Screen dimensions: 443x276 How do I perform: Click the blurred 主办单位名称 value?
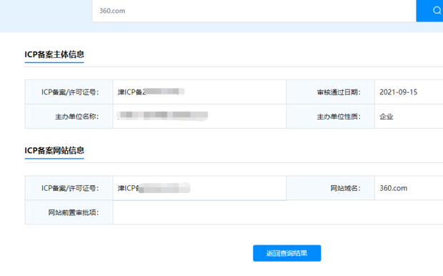coord(162,116)
